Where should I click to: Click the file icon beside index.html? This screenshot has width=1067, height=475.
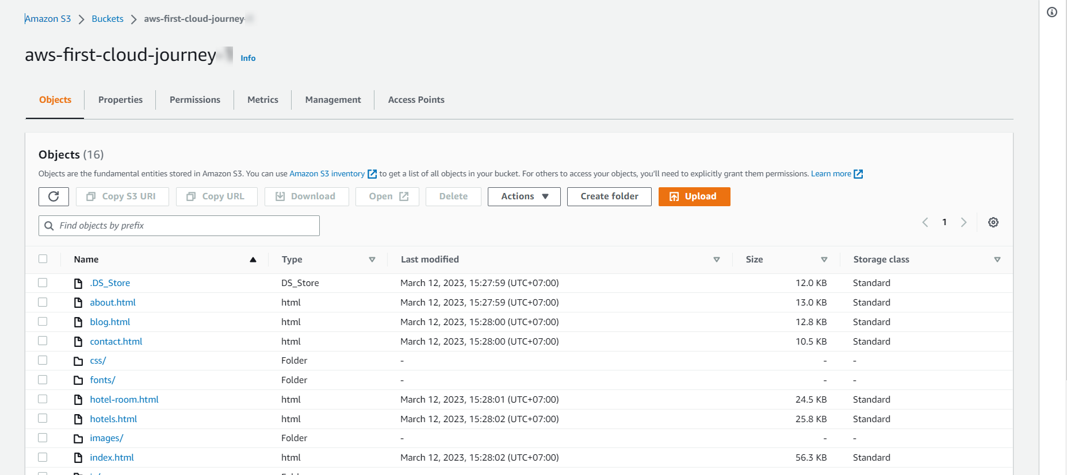click(78, 458)
